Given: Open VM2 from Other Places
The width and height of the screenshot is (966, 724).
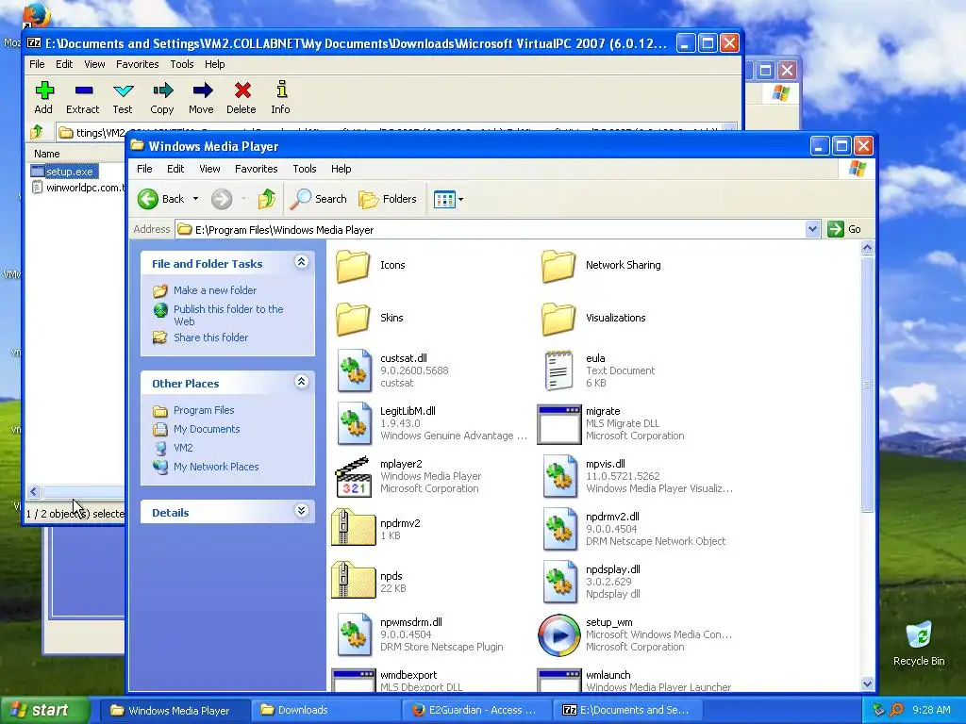Looking at the screenshot, I should tap(183, 448).
